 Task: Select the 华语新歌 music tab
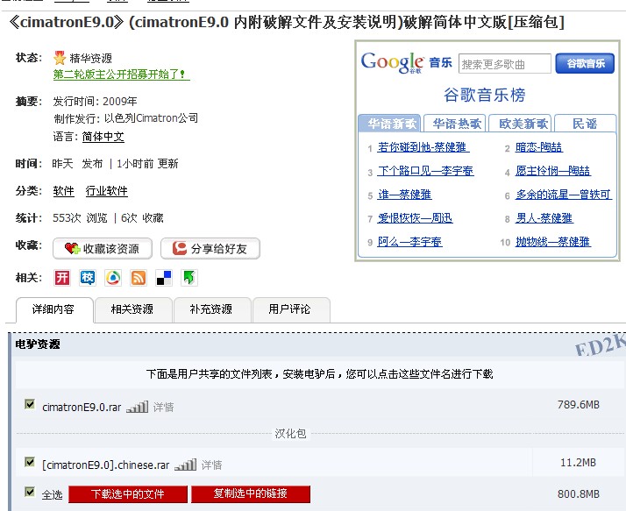point(389,124)
